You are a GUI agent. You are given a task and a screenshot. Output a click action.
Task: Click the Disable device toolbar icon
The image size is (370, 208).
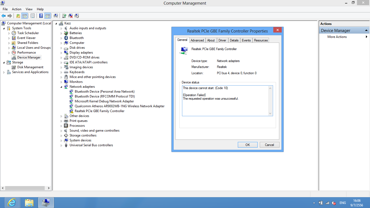click(x=77, y=16)
